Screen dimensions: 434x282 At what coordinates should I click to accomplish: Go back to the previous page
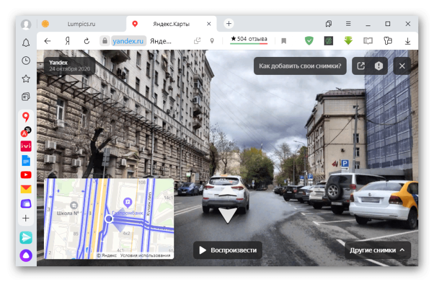click(48, 41)
